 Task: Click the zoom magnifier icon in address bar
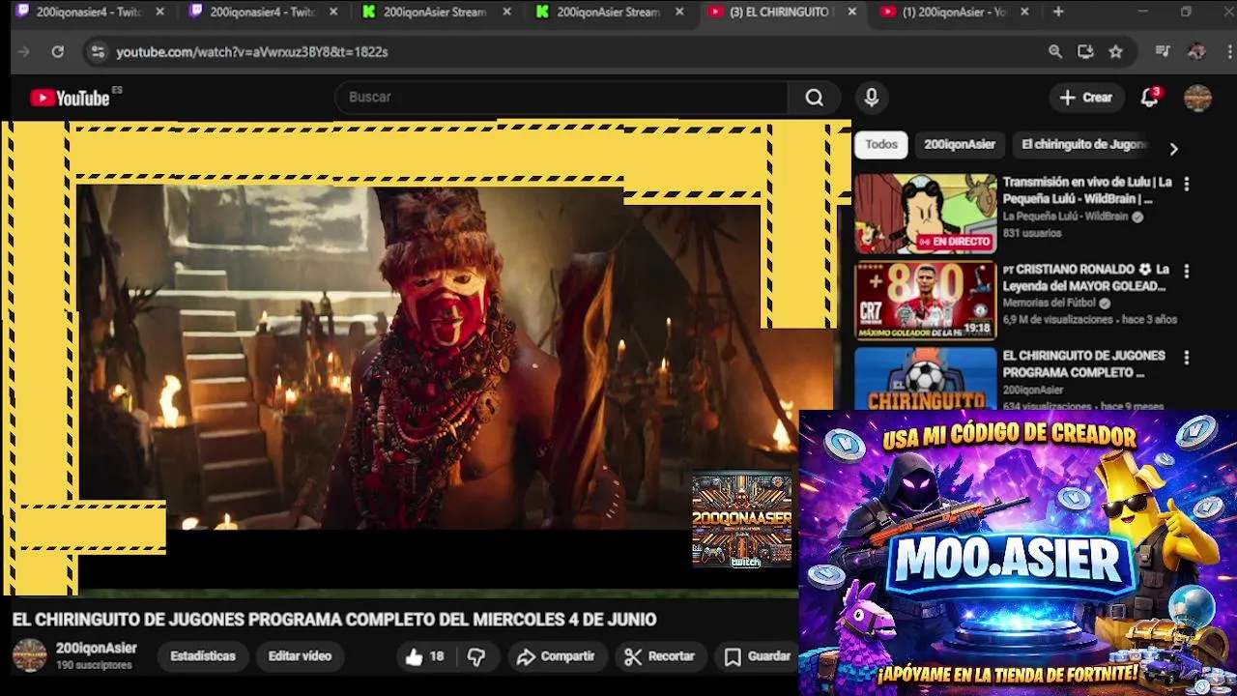click(1055, 51)
